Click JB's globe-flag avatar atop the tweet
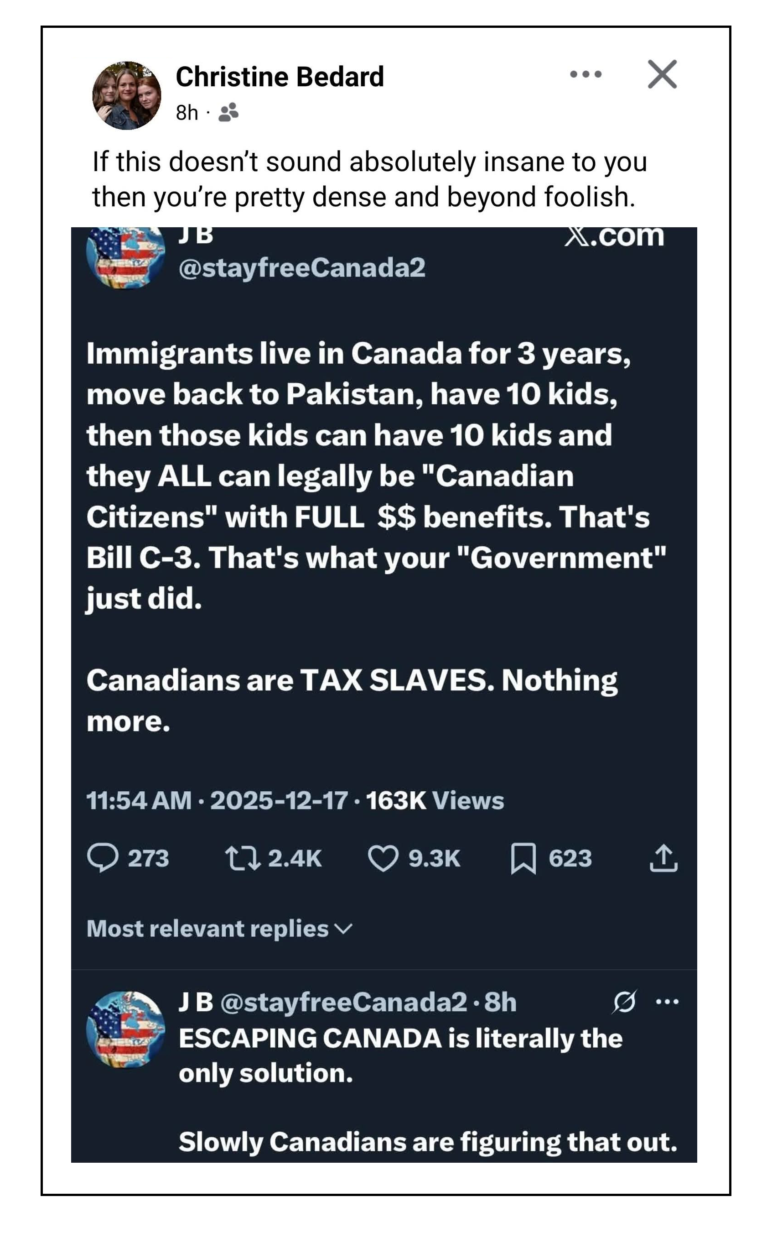767x1233 pixels. pos(126,258)
